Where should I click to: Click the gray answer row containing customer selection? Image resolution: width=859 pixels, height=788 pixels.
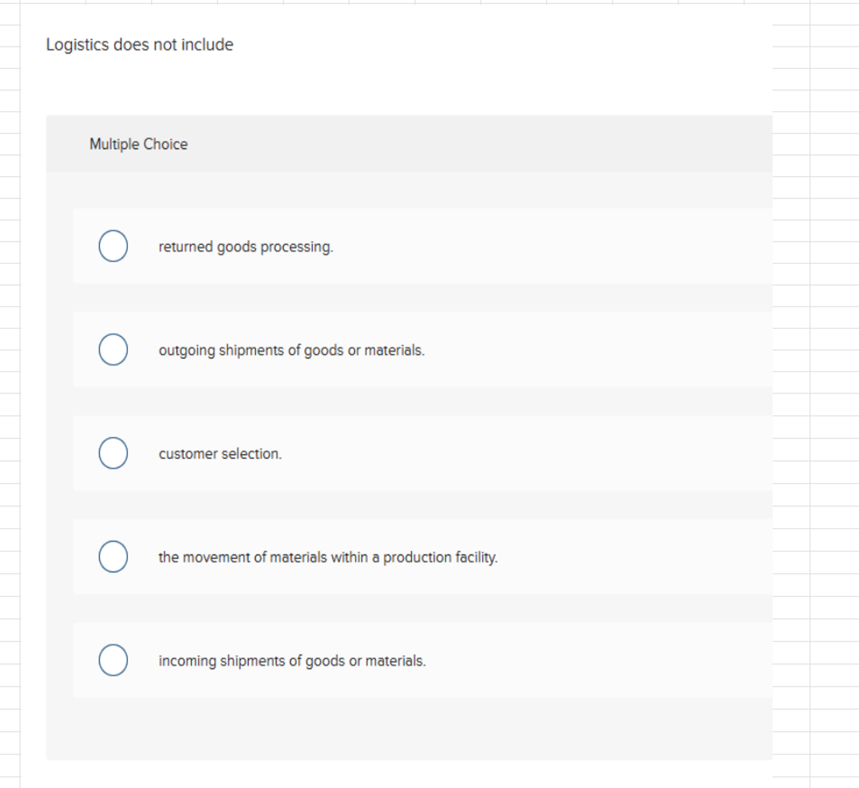(507, 453)
